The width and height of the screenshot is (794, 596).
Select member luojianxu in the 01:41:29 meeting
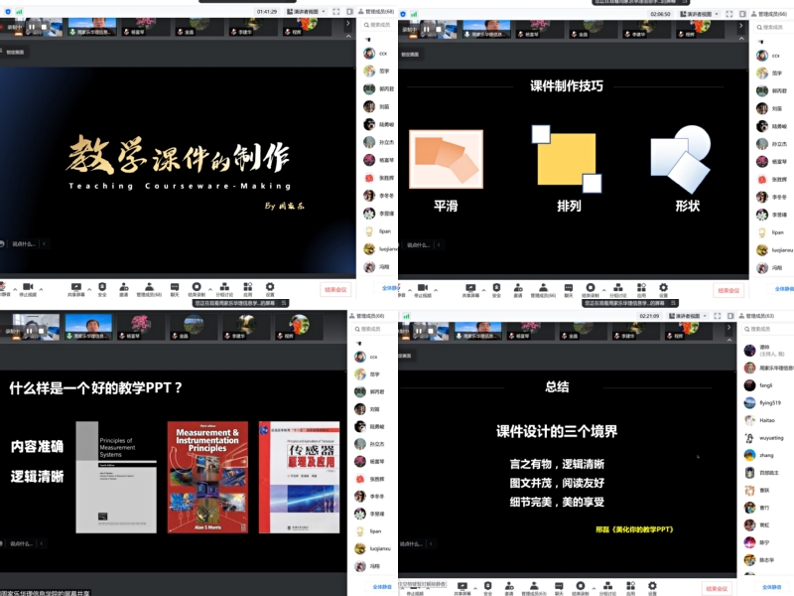pyautogui.click(x=380, y=249)
